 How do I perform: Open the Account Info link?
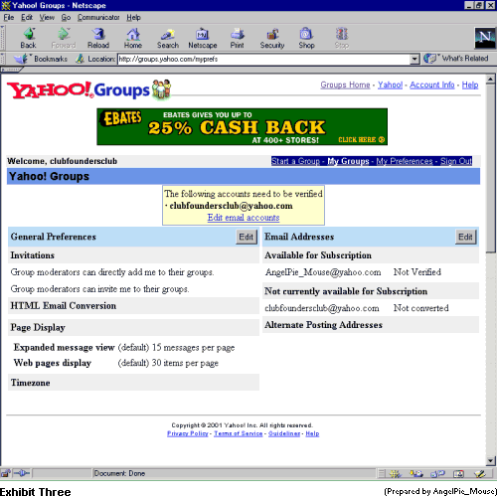(x=432, y=84)
